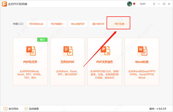Screen dimensions: 173x112
Task: Minimize the converter window
Action: point(159,4)
